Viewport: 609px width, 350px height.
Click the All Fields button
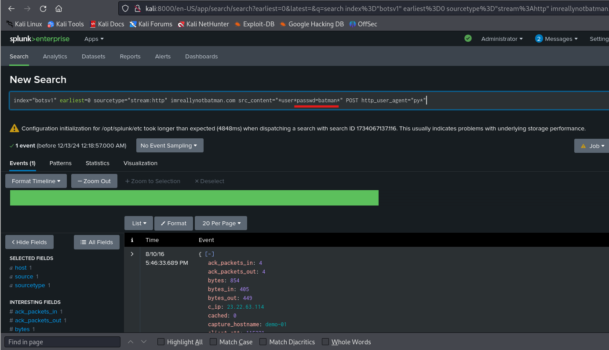tap(97, 242)
